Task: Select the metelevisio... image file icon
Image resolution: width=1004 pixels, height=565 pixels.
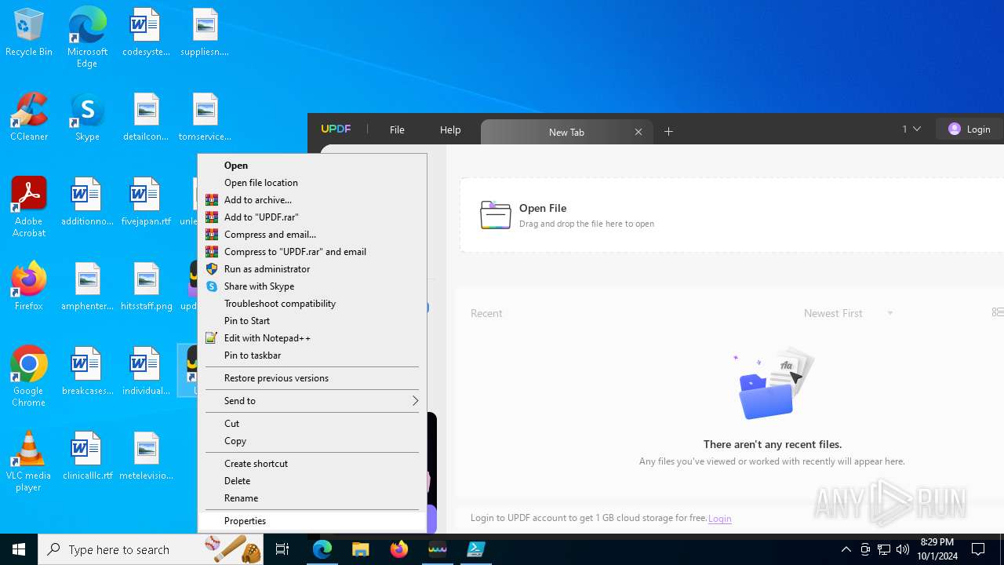Action: coord(146,457)
